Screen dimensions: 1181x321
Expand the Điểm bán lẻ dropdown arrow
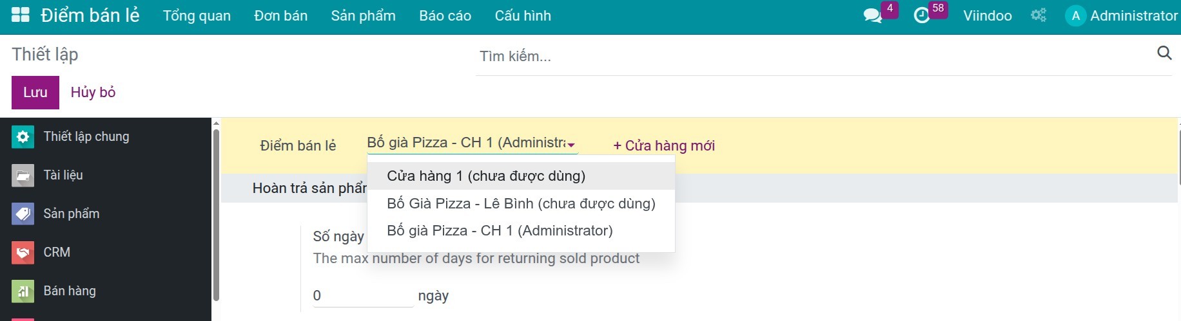point(571,145)
